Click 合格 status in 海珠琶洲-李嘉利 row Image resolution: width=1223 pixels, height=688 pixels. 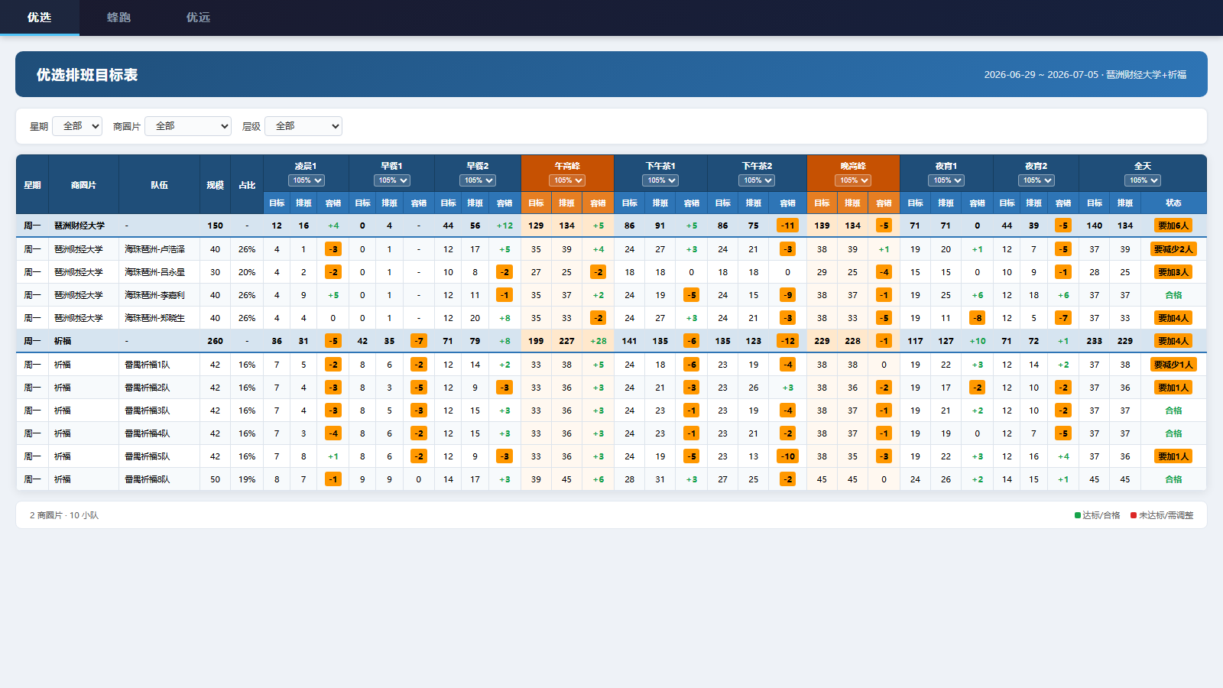1173,295
